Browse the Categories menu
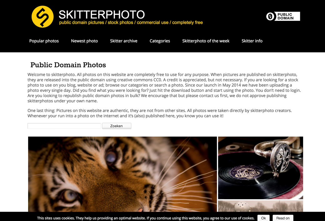This screenshot has height=221, width=325. [160, 41]
